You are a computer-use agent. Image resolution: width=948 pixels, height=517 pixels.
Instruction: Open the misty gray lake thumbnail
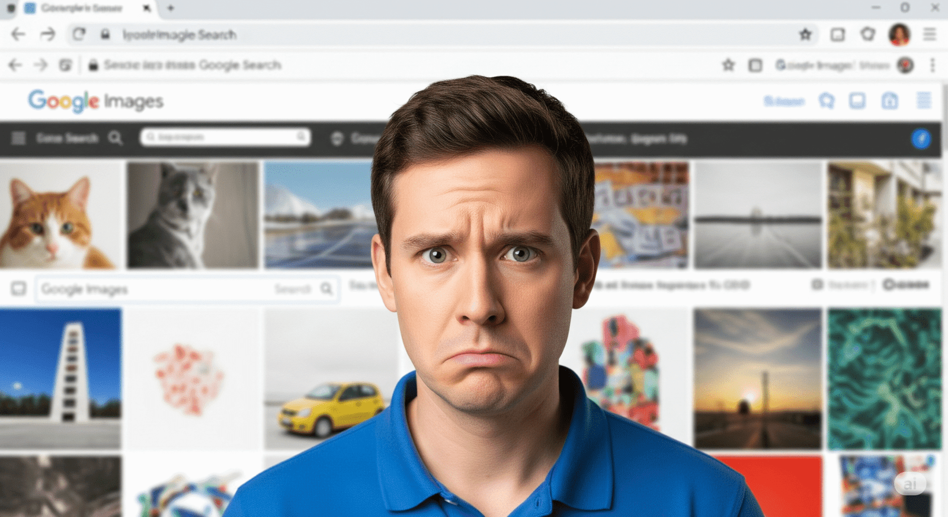click(x=758, y=215)
